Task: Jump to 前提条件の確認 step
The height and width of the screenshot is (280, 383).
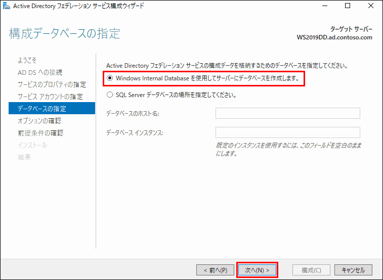Action: coord(40,133)
